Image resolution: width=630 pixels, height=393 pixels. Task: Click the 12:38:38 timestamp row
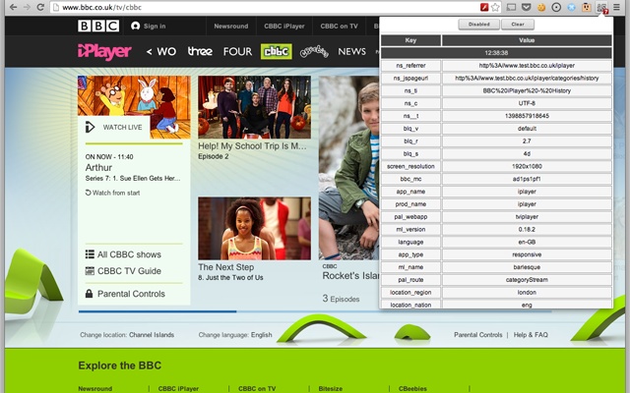point(496,53)
